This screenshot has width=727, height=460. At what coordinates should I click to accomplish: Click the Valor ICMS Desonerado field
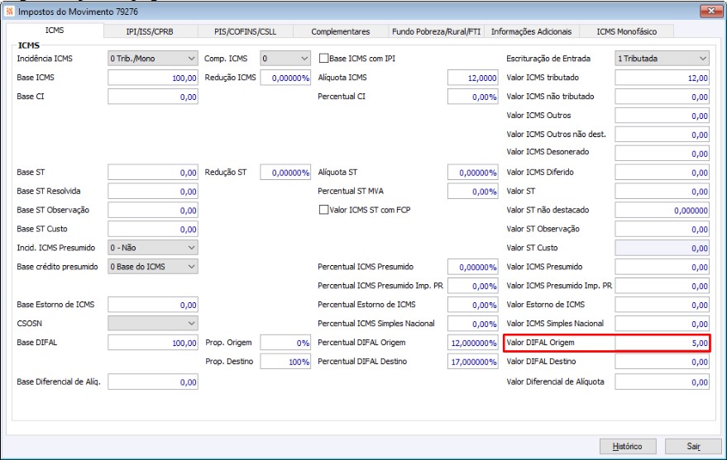[x=662, y=153]
